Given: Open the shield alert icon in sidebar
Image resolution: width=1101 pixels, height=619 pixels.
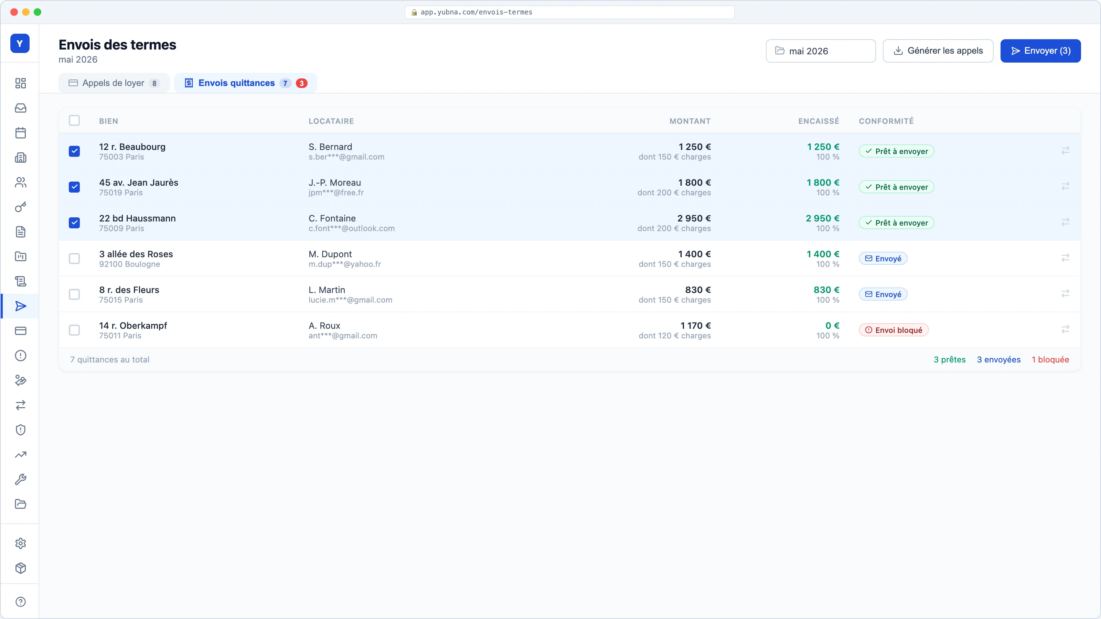Looking at the screenshot, I should pos(21,430).
